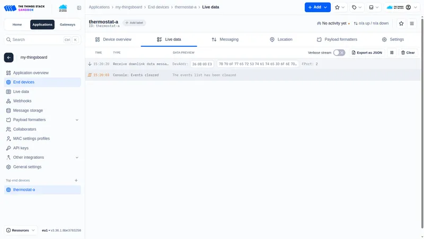Open Message storage page
The width and height of the screenshot is (424, 239).
42,110
